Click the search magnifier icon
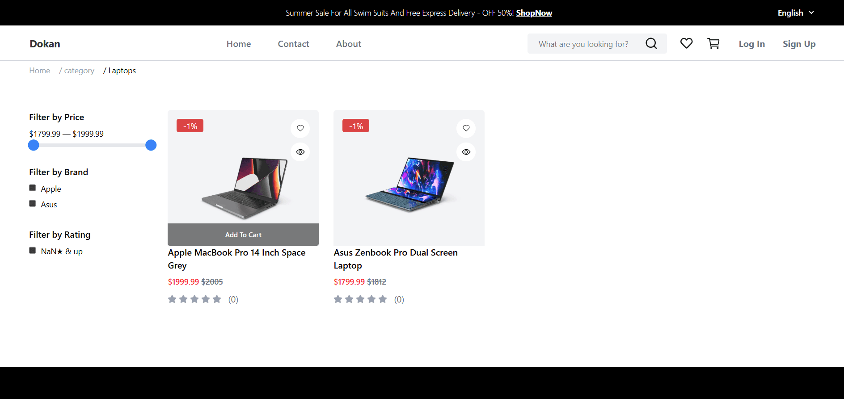Screen dimensions: 844x399 tap(651, 43)
